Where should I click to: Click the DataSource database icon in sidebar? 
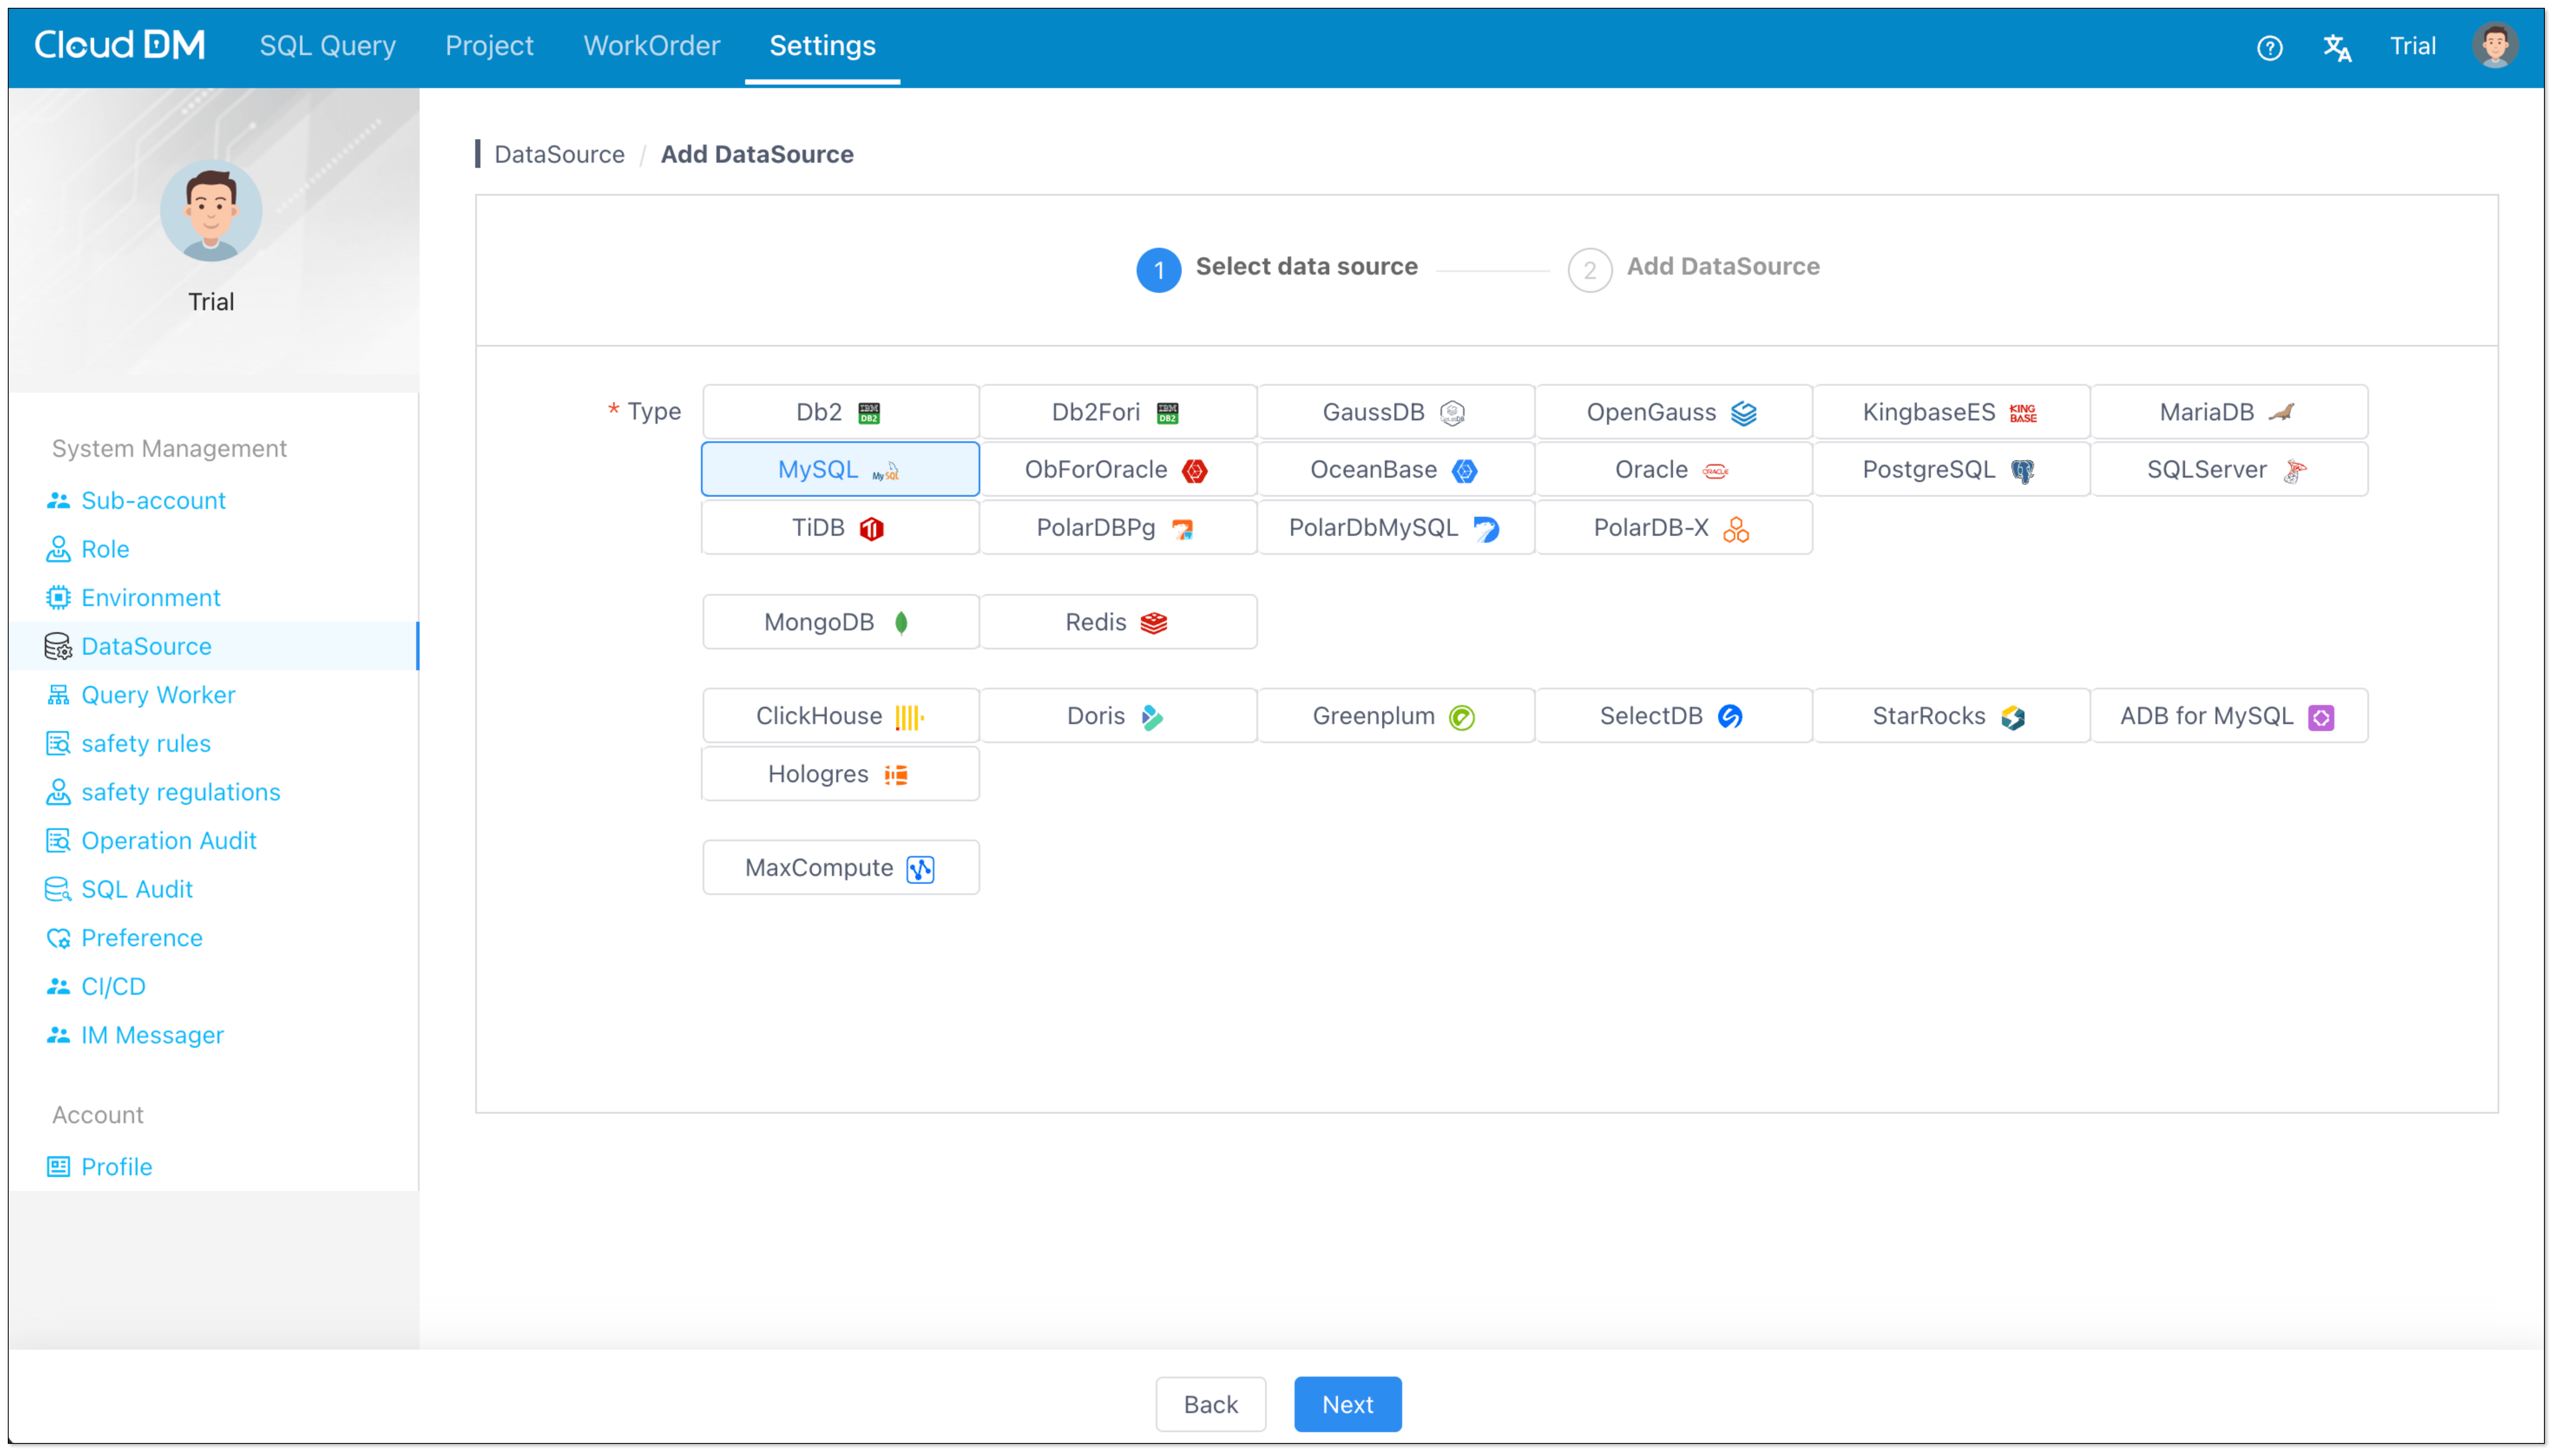(x=58, y=646)
